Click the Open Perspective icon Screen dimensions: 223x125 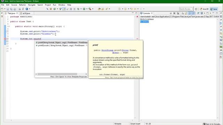[196, 9]
